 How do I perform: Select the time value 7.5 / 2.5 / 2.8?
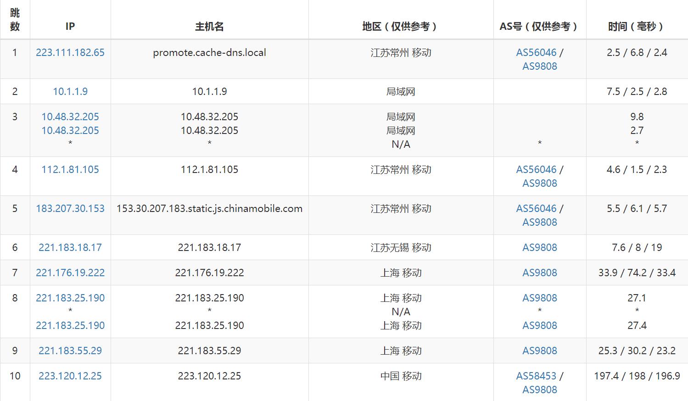[x=637, y=91]
